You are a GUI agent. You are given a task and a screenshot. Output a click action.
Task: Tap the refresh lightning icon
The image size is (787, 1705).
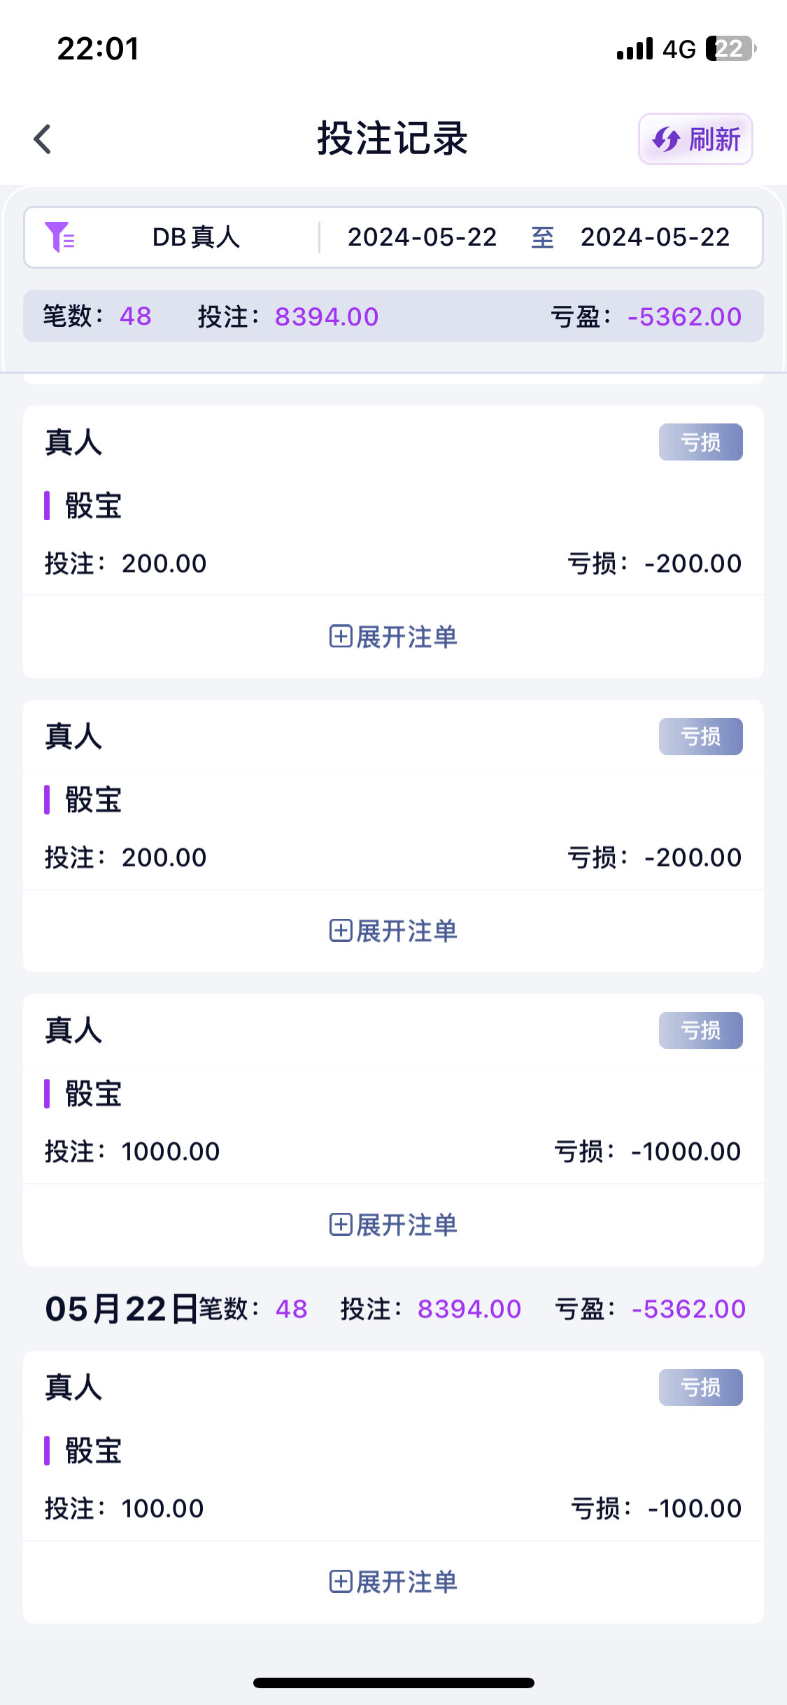(x=665, y=139)
